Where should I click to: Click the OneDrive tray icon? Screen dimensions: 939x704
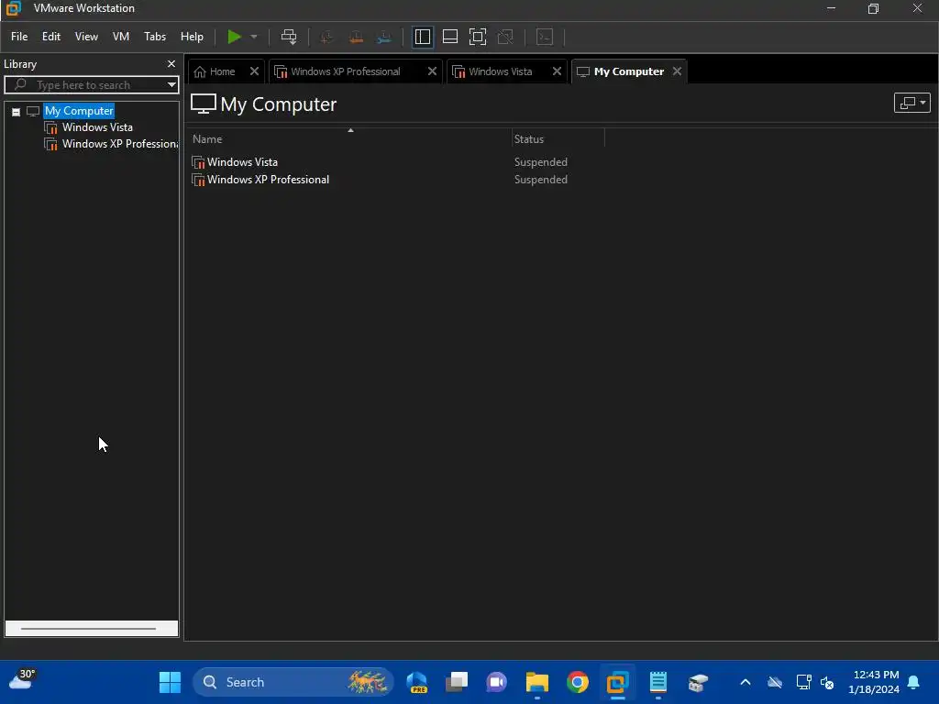[x=775, y=682]
